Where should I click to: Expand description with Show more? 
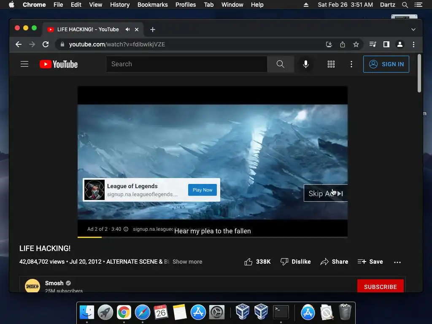click(187, 262)
